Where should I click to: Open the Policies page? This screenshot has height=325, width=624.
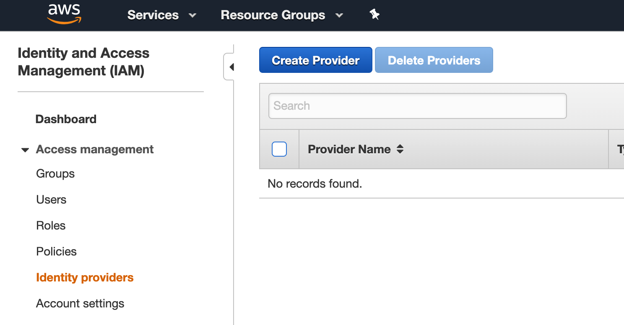56,251
